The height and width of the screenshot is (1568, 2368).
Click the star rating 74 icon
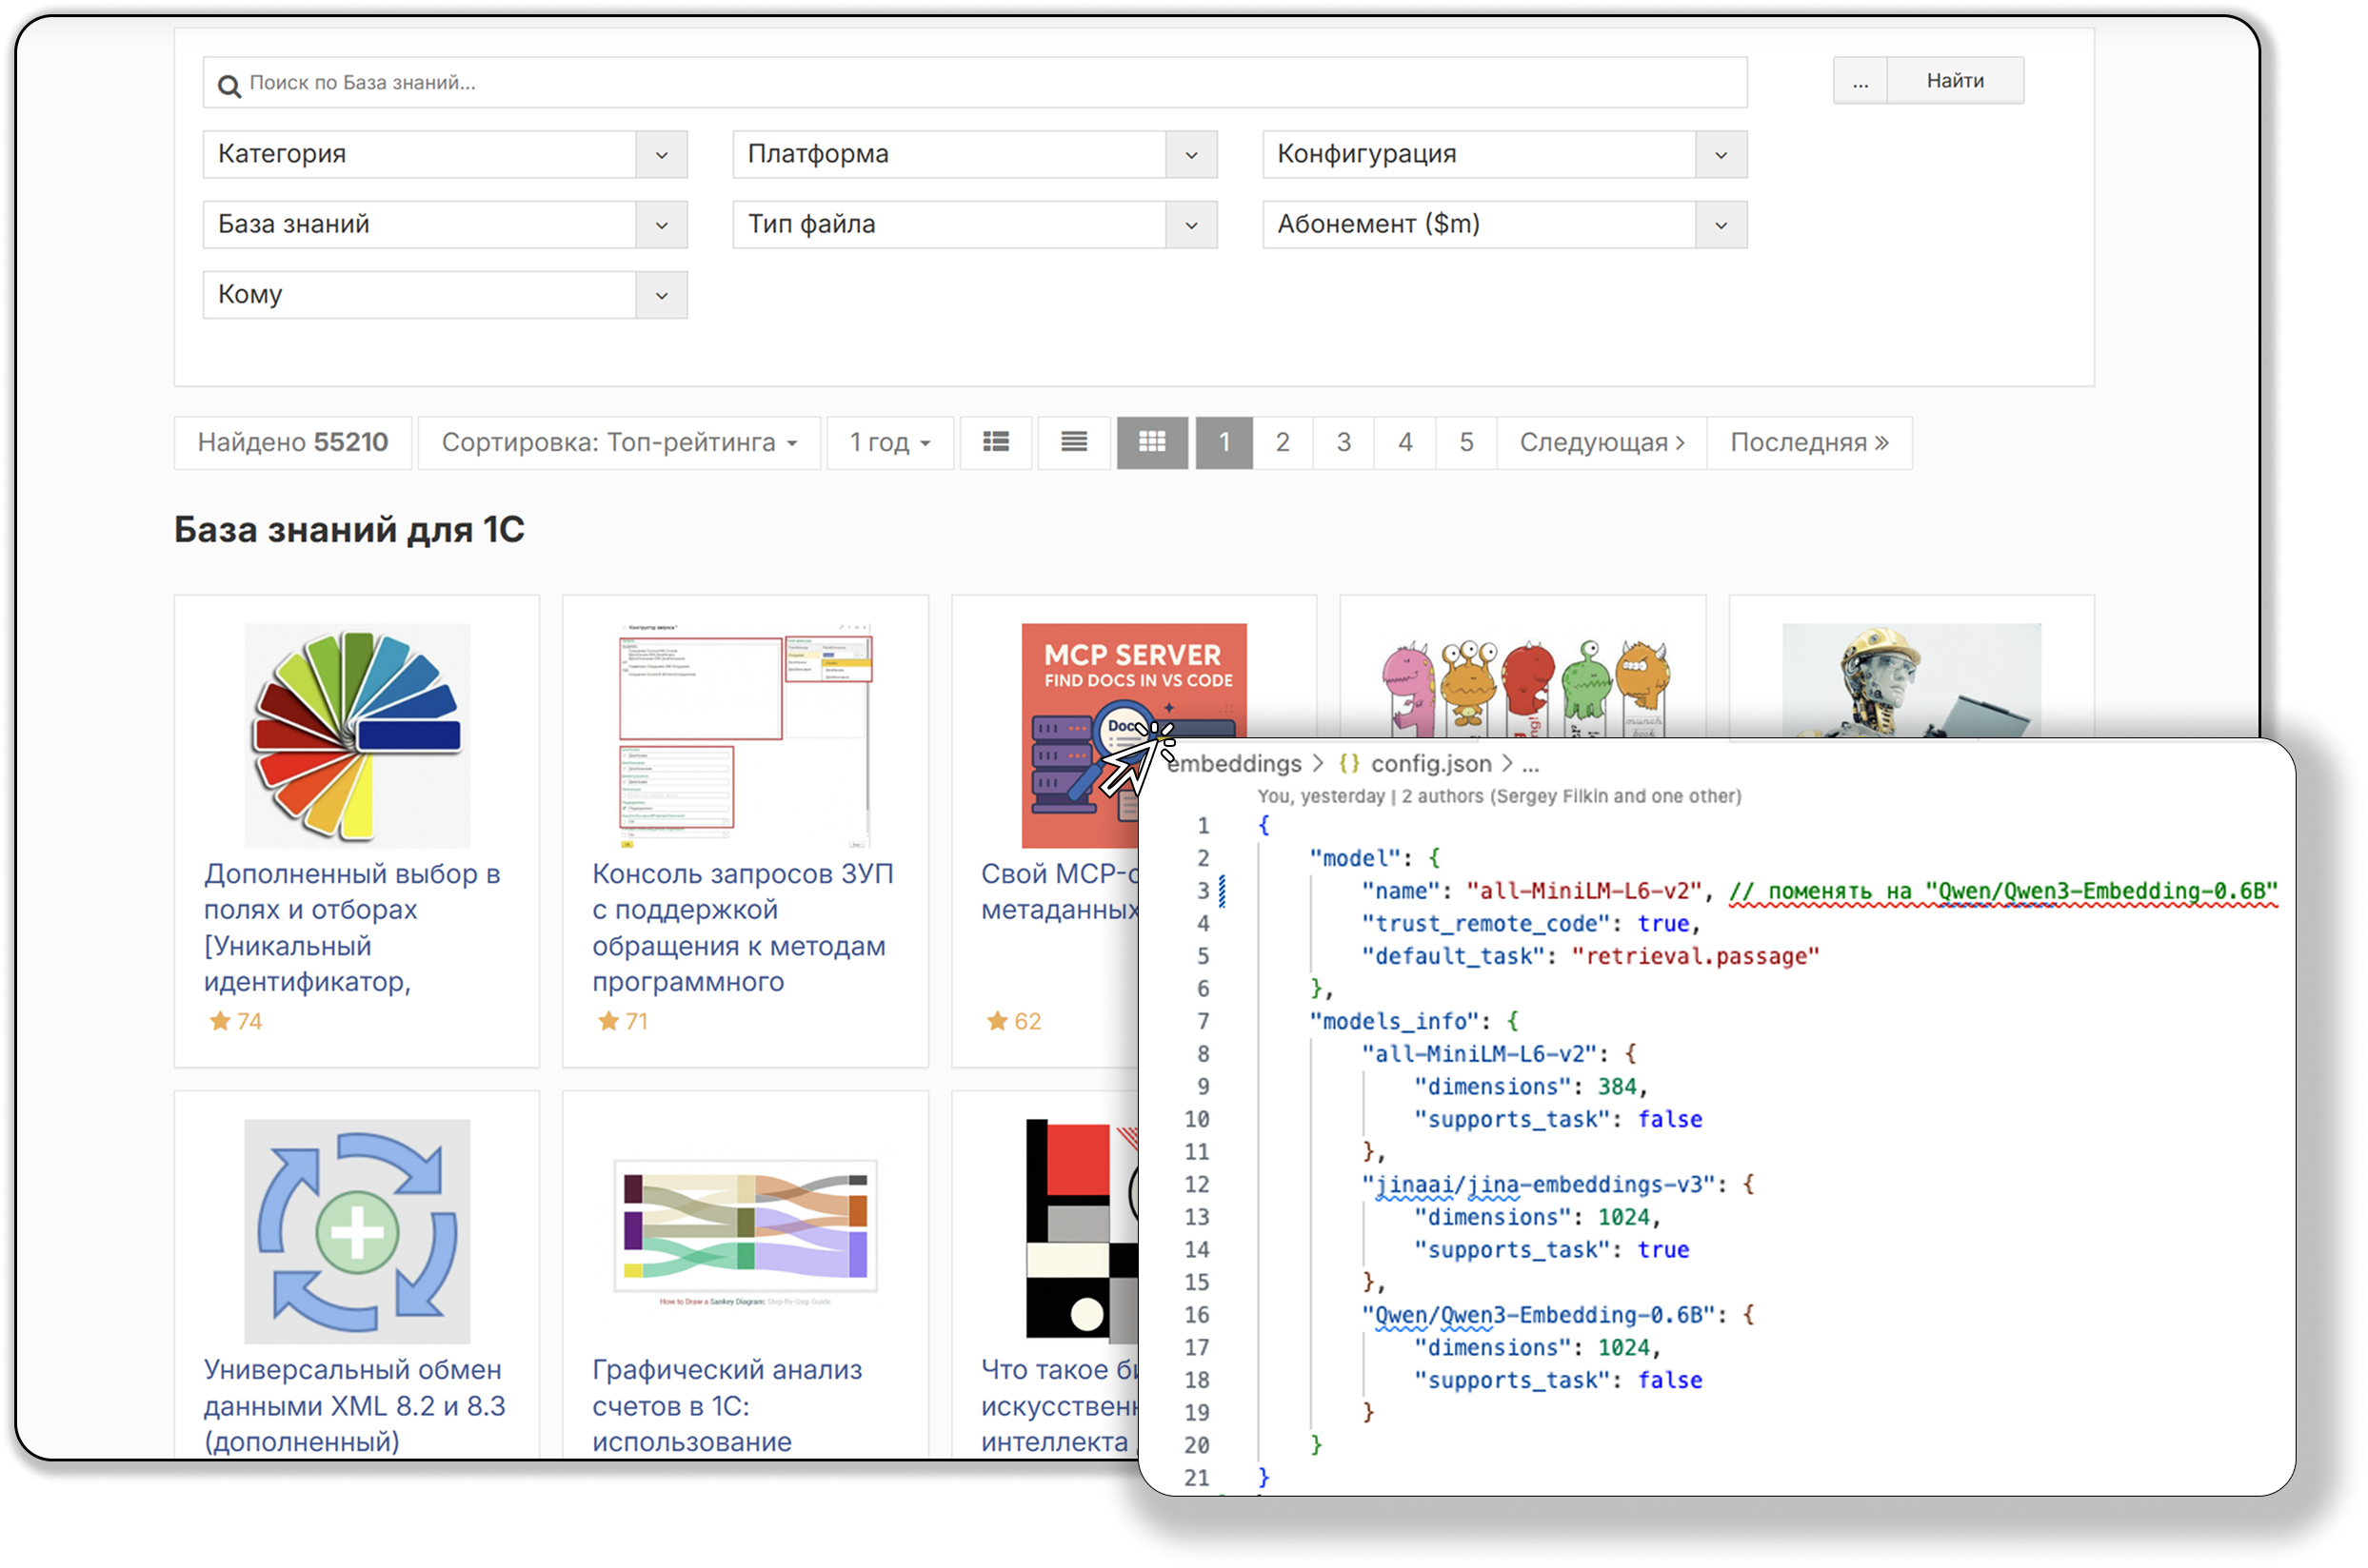(220, 1021)
